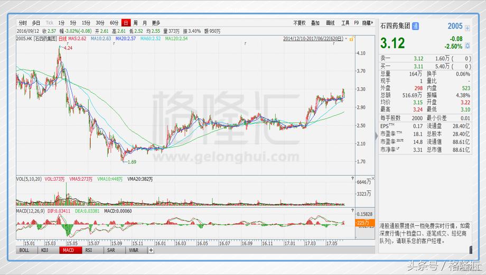
Task: Select the BOLL indicator tab
Action: pyautogui.click(x=25, y=250)
